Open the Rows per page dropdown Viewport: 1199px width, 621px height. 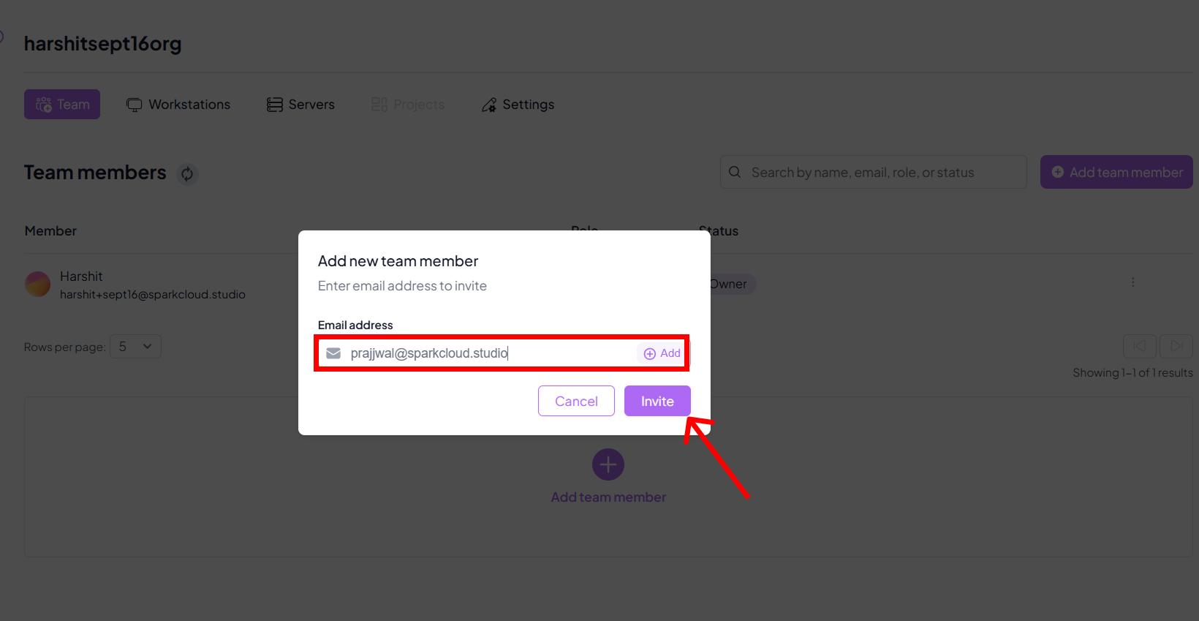(136, 347)
